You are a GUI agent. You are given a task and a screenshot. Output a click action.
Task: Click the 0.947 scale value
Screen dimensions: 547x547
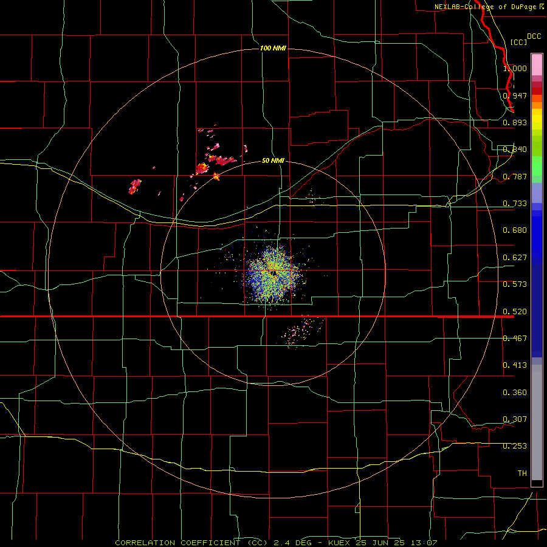click(x=515, y=95)
